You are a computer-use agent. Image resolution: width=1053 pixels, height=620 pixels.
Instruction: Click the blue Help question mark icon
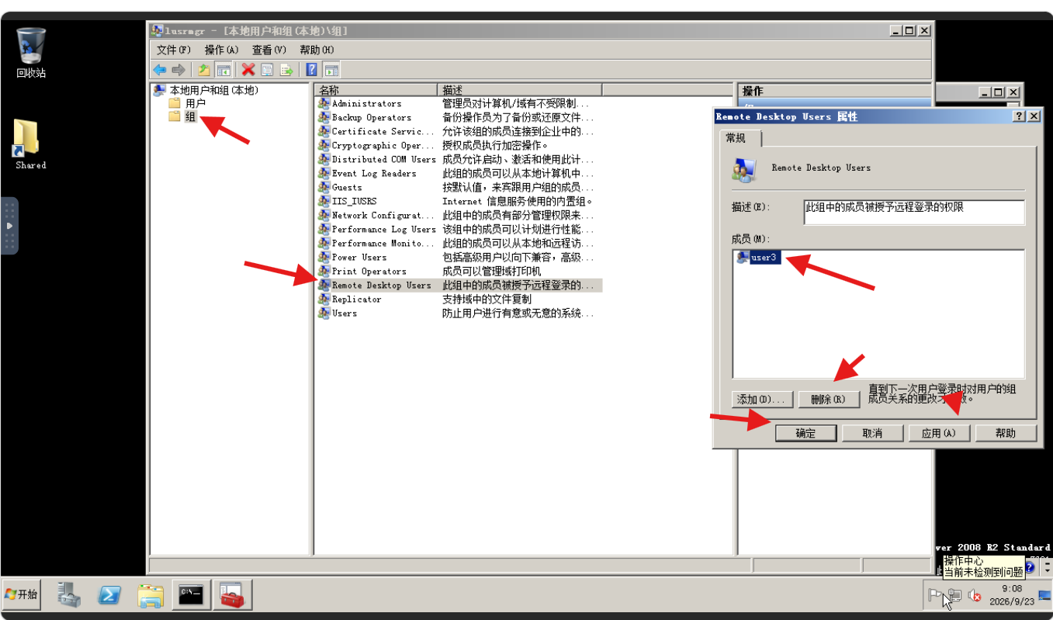pos(312,70)
